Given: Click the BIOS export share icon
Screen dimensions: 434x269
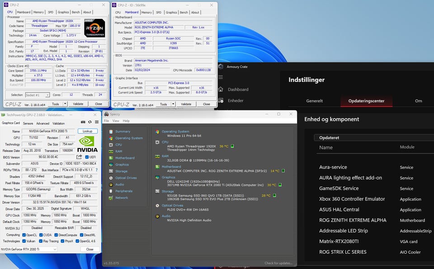Looking at the screenshot, I should point(80,157).
